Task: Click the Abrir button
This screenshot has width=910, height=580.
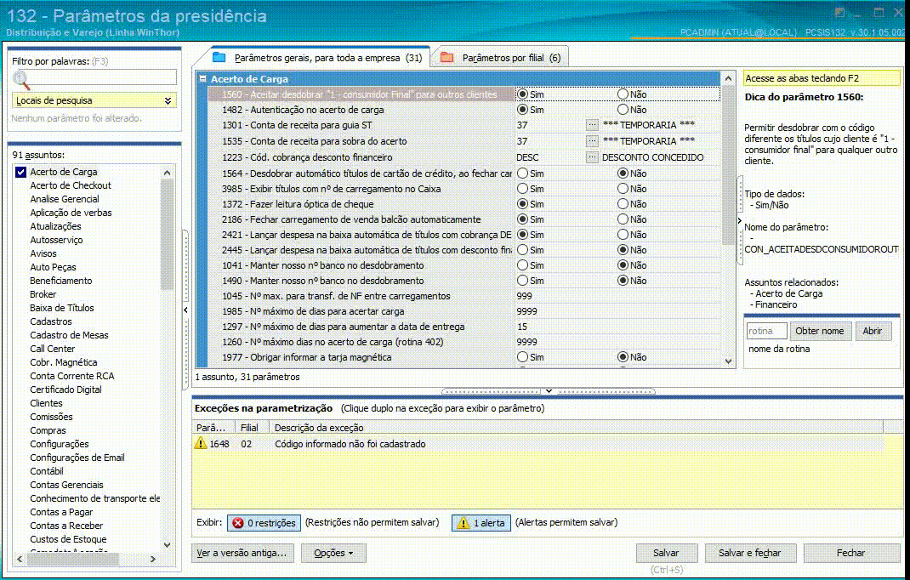Action: point(873,331)
